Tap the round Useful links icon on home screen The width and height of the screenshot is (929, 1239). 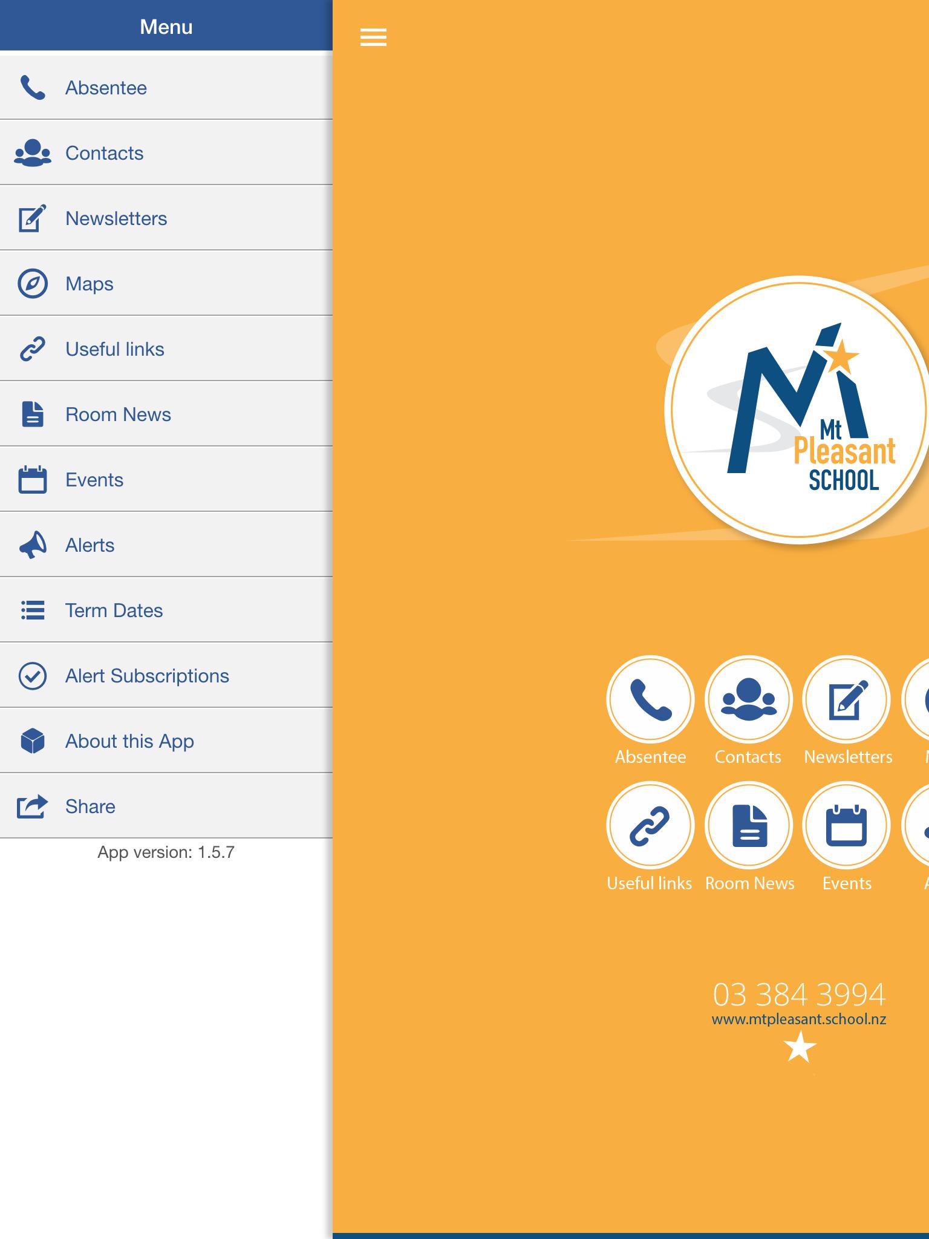pyautogui.click(x=651, y=826)
